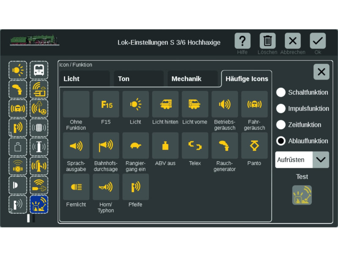338x254 pixels.
Task: Enable the Schaltfunktion radio option
Action: click(x=281, y=92)
